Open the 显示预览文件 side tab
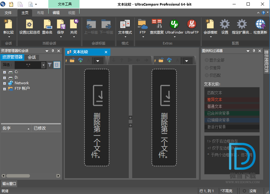The image size is (270, 194). (x=266, y=61)
